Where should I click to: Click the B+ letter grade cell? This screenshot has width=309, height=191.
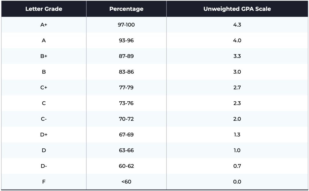[x=44, y=56]
